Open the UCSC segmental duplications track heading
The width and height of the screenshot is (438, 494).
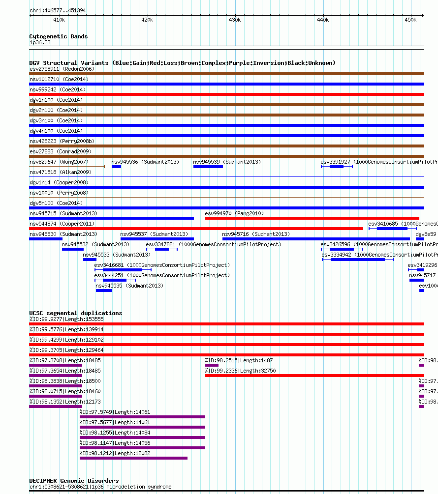76,313
